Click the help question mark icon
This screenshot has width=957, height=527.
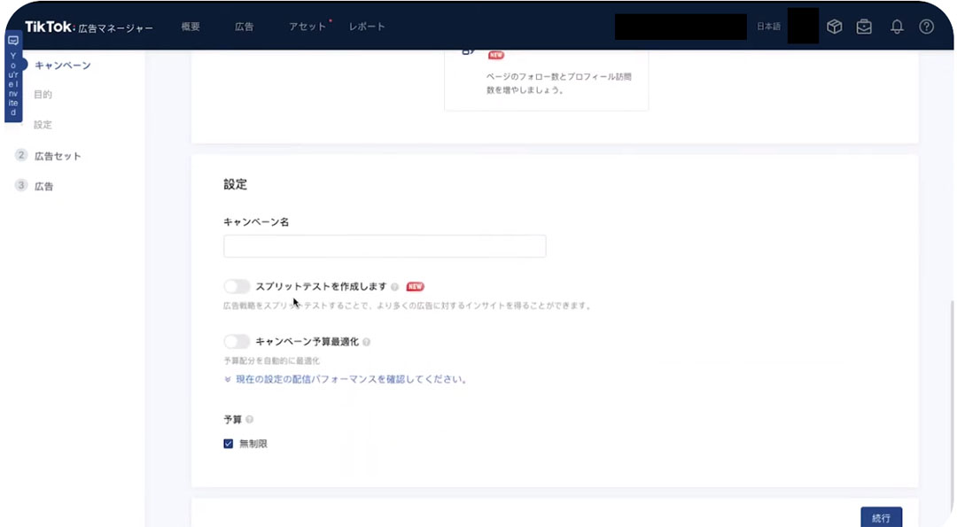coord(927,26)
